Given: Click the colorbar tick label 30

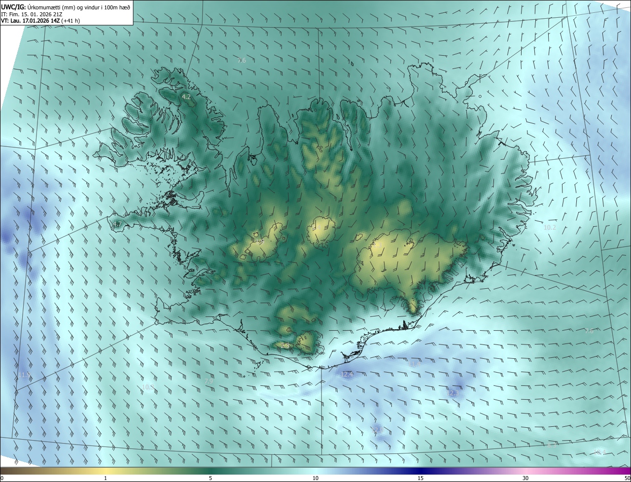Looking at the screenshot, I should (526, 478).
